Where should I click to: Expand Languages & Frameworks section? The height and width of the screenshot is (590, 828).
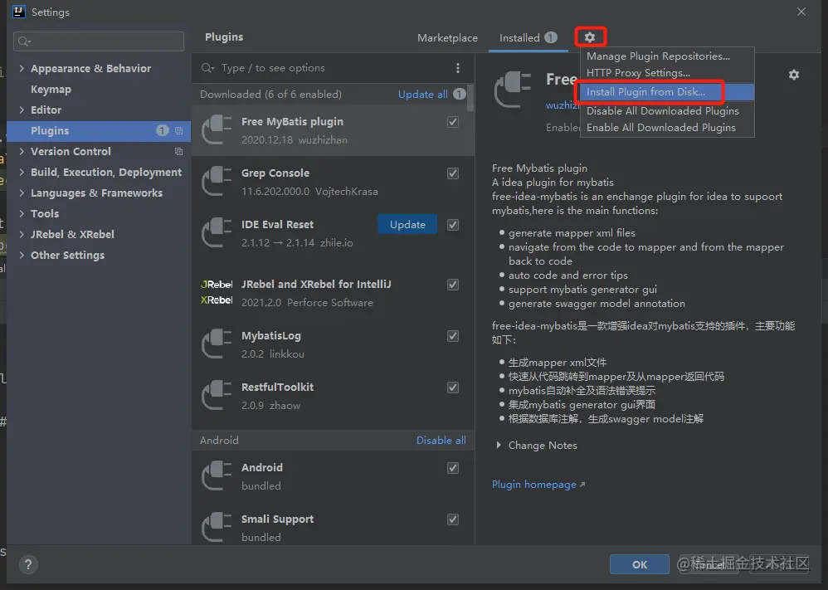coord(22,193)
